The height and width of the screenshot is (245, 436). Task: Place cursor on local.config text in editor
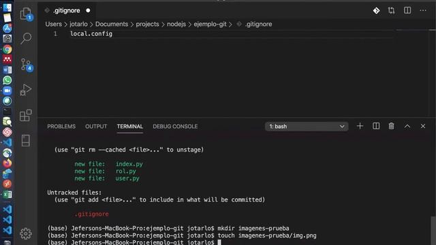[x=91, y=33]
